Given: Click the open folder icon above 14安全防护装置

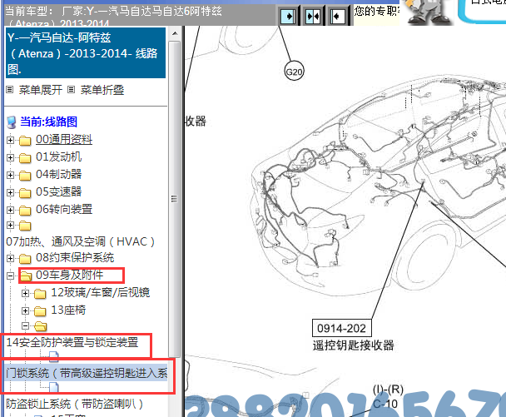Looking at the screenshot, I should click(41, 326).
